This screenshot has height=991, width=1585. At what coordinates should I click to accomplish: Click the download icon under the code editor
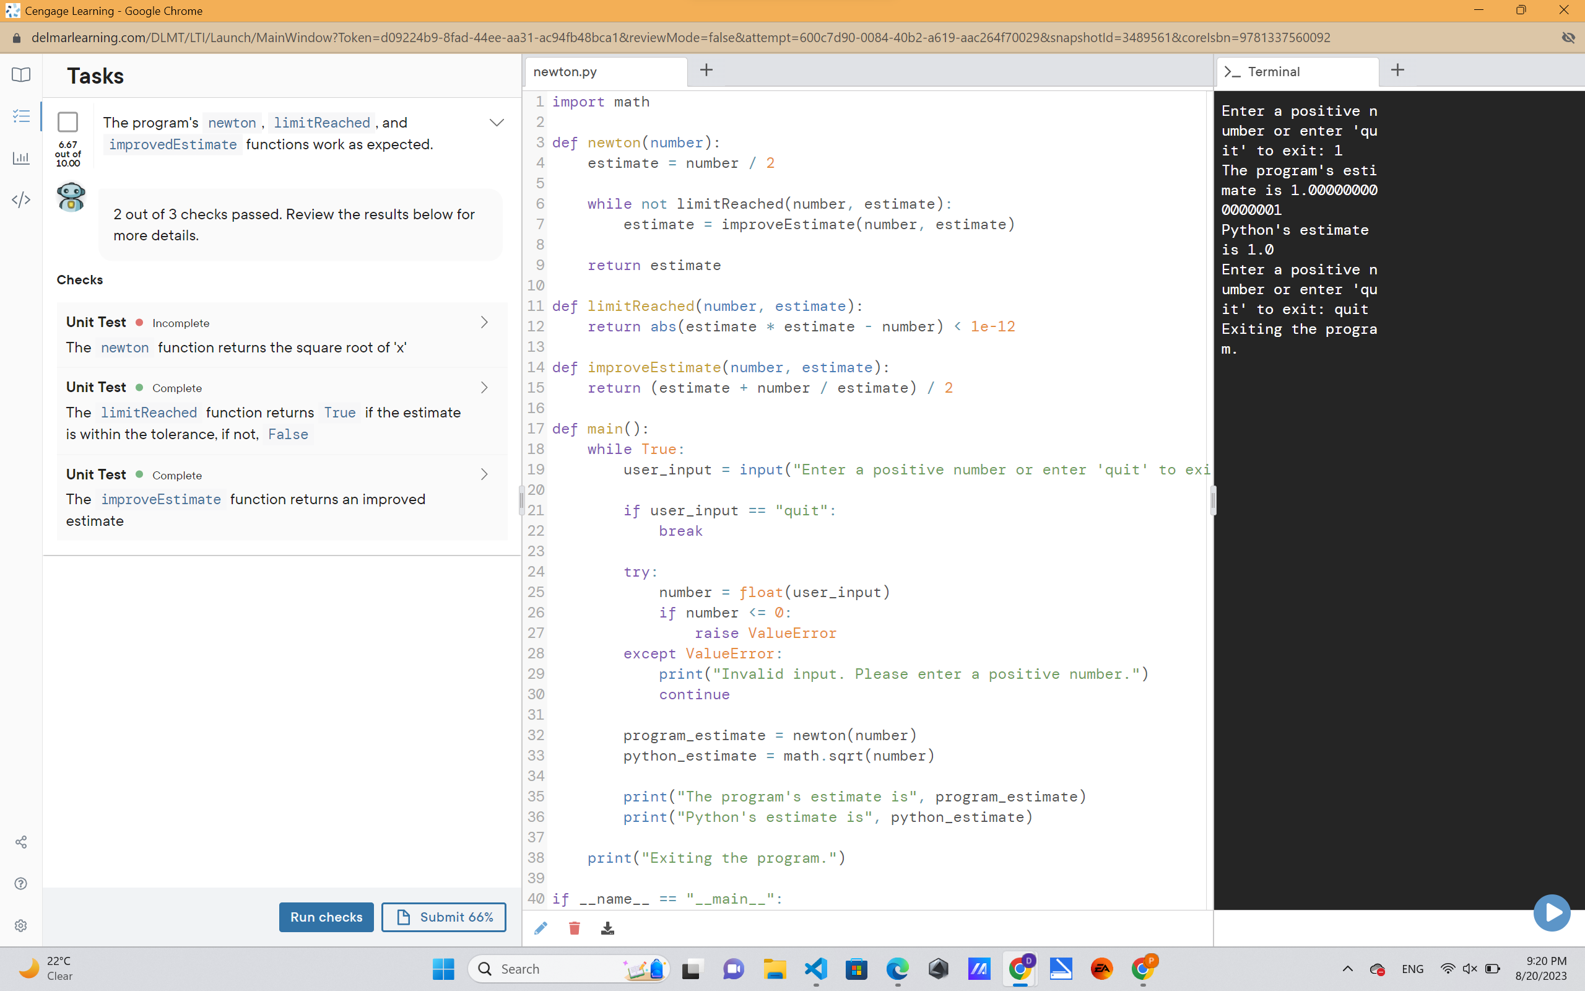607,927
